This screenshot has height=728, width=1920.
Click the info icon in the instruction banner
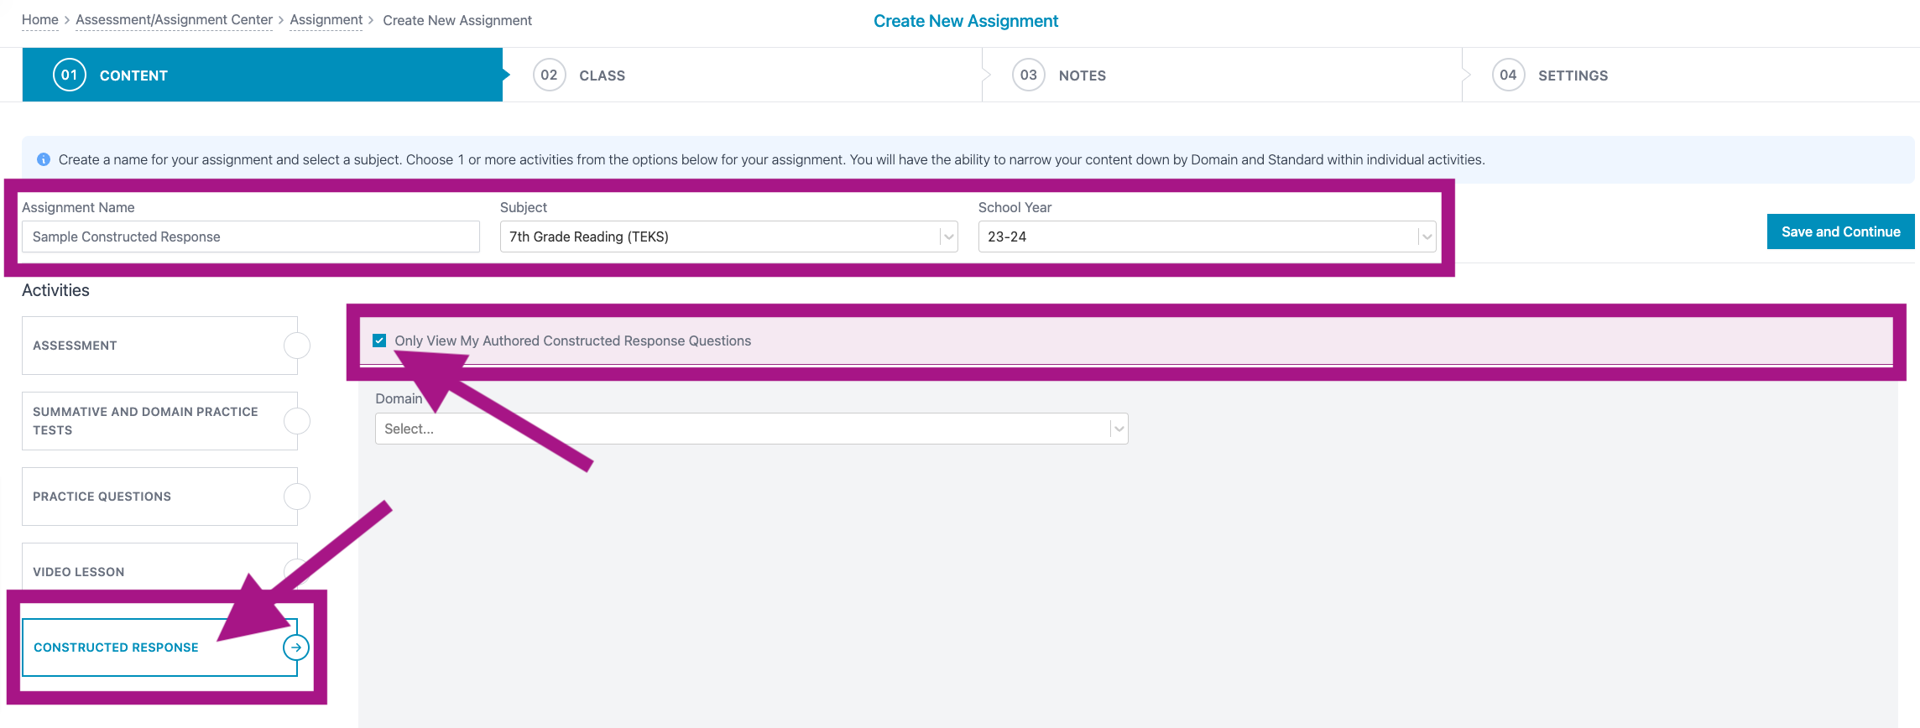[x=44, y=159]
